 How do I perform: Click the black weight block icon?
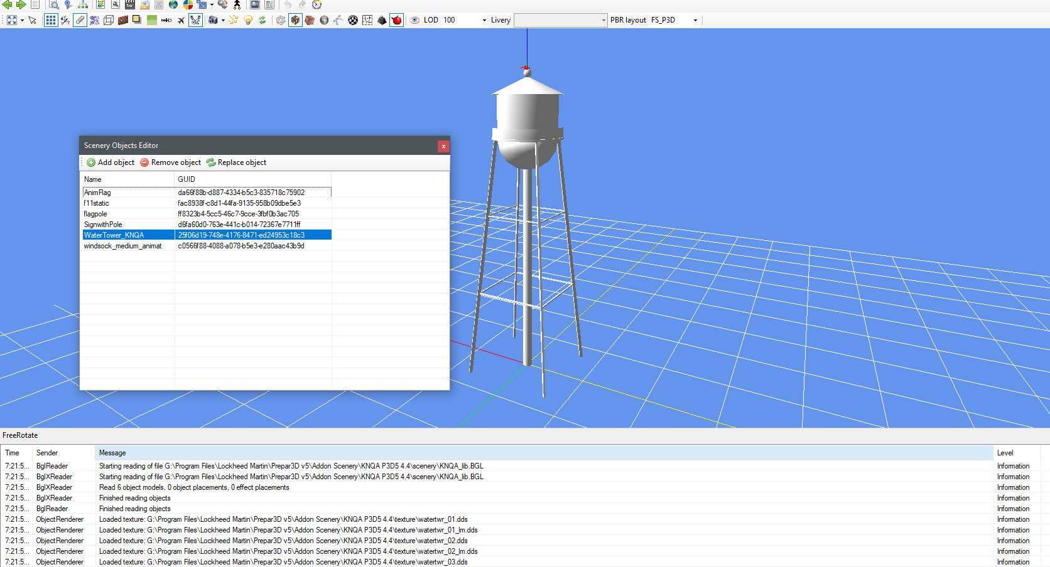pos(382,20)
